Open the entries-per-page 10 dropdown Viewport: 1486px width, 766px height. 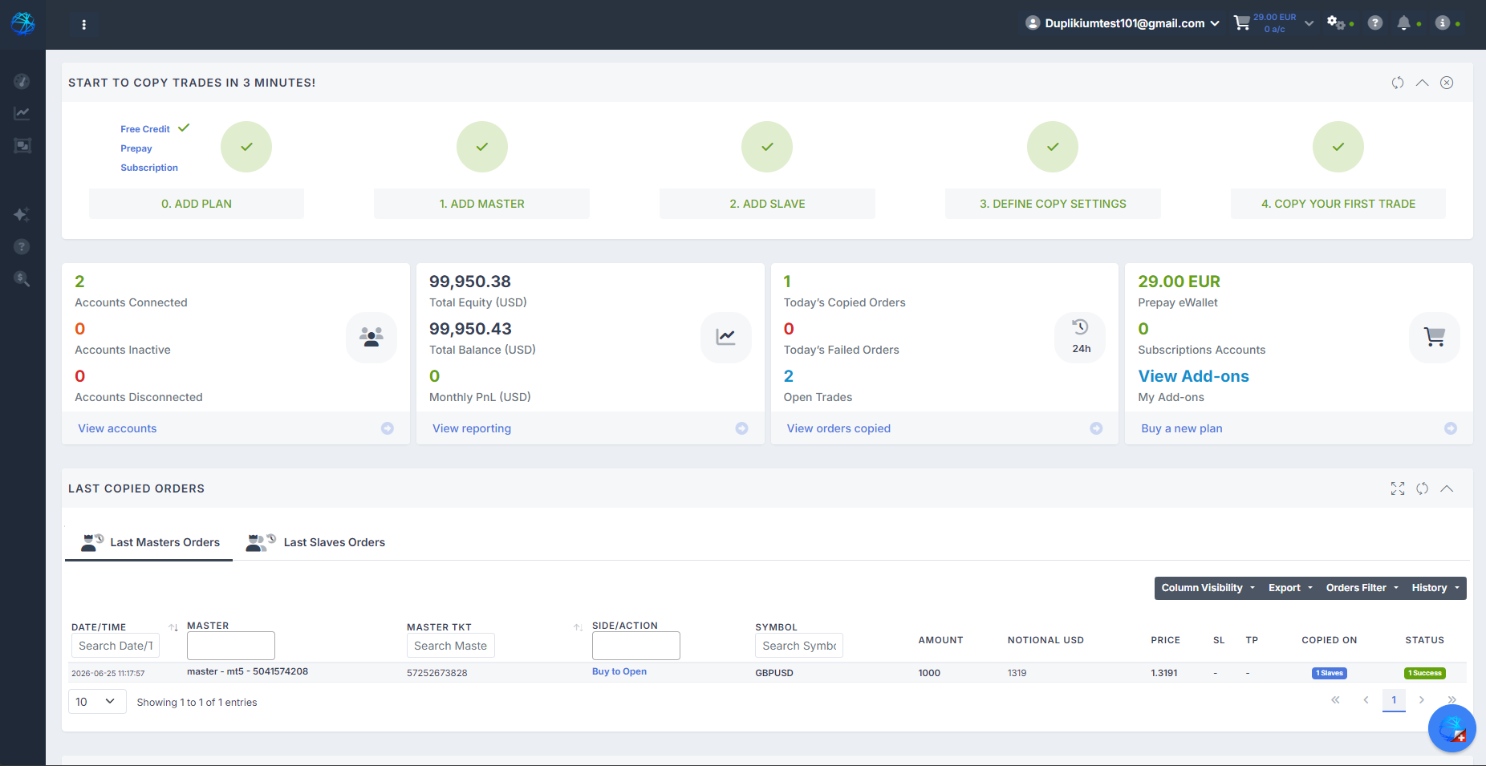97,702
